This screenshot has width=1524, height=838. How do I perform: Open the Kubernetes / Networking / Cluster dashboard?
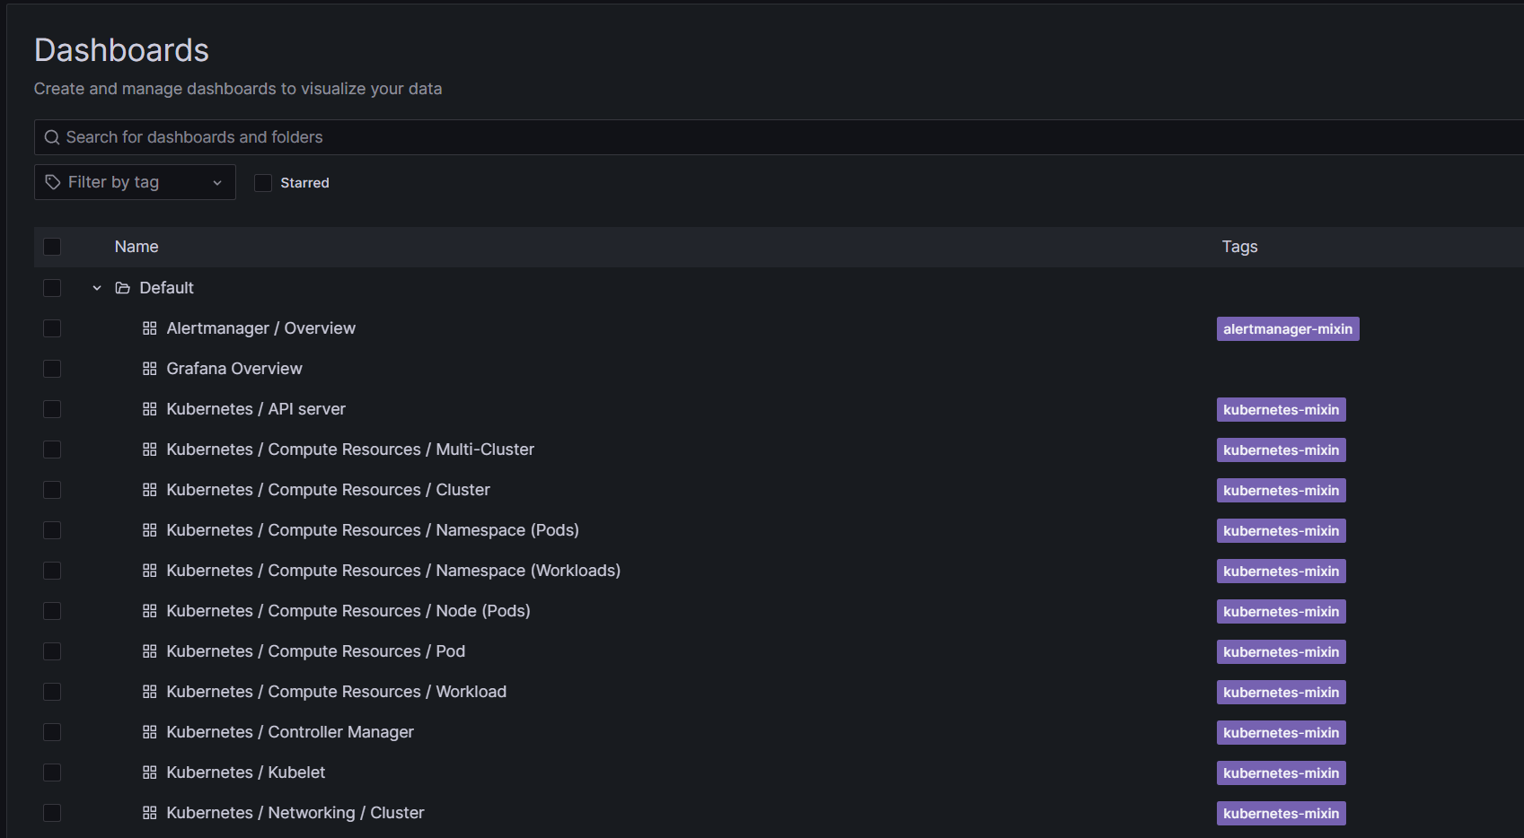(x=295, y=813)
